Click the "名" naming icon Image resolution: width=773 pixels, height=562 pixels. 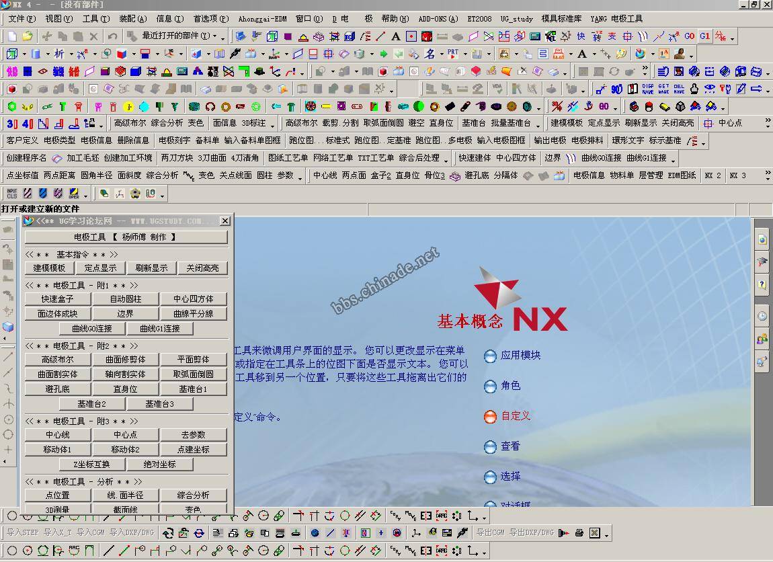[430, 54]
